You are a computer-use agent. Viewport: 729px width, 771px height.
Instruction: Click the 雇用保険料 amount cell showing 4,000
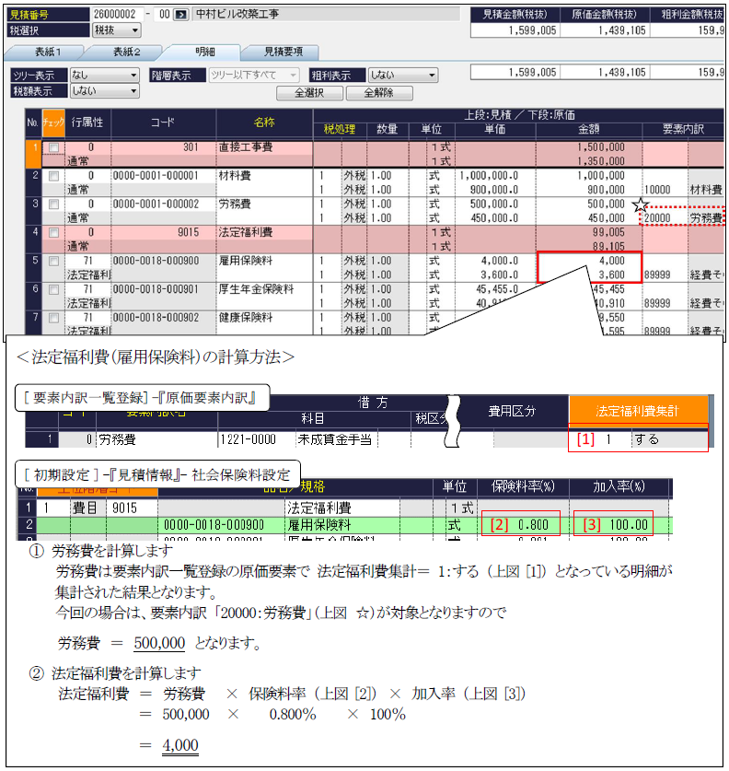588,261
